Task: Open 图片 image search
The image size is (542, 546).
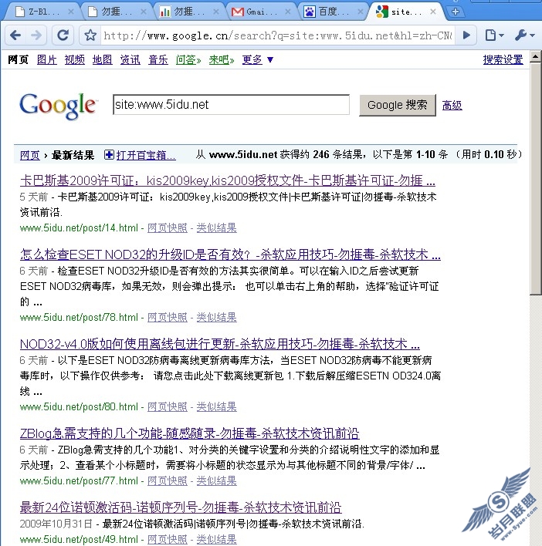Action: point(46,59)
